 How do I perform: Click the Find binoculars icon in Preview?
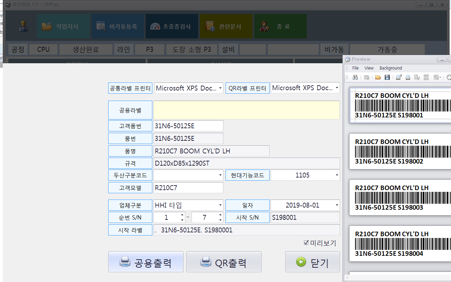[x=355, y=77]
